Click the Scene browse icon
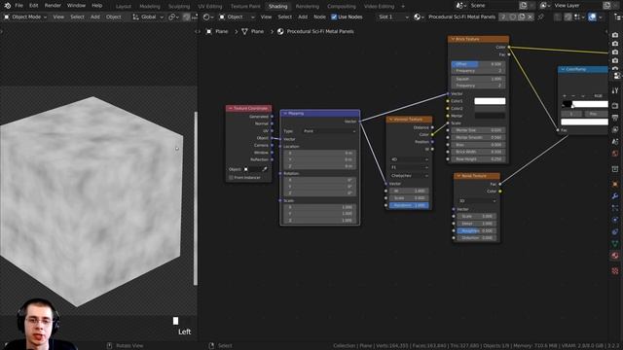The height and width of the screenshot is (350, 623). click(x=460, y=6)
